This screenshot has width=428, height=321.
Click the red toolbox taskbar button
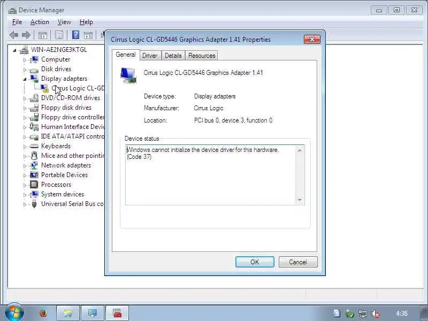[x=117, y=313]
